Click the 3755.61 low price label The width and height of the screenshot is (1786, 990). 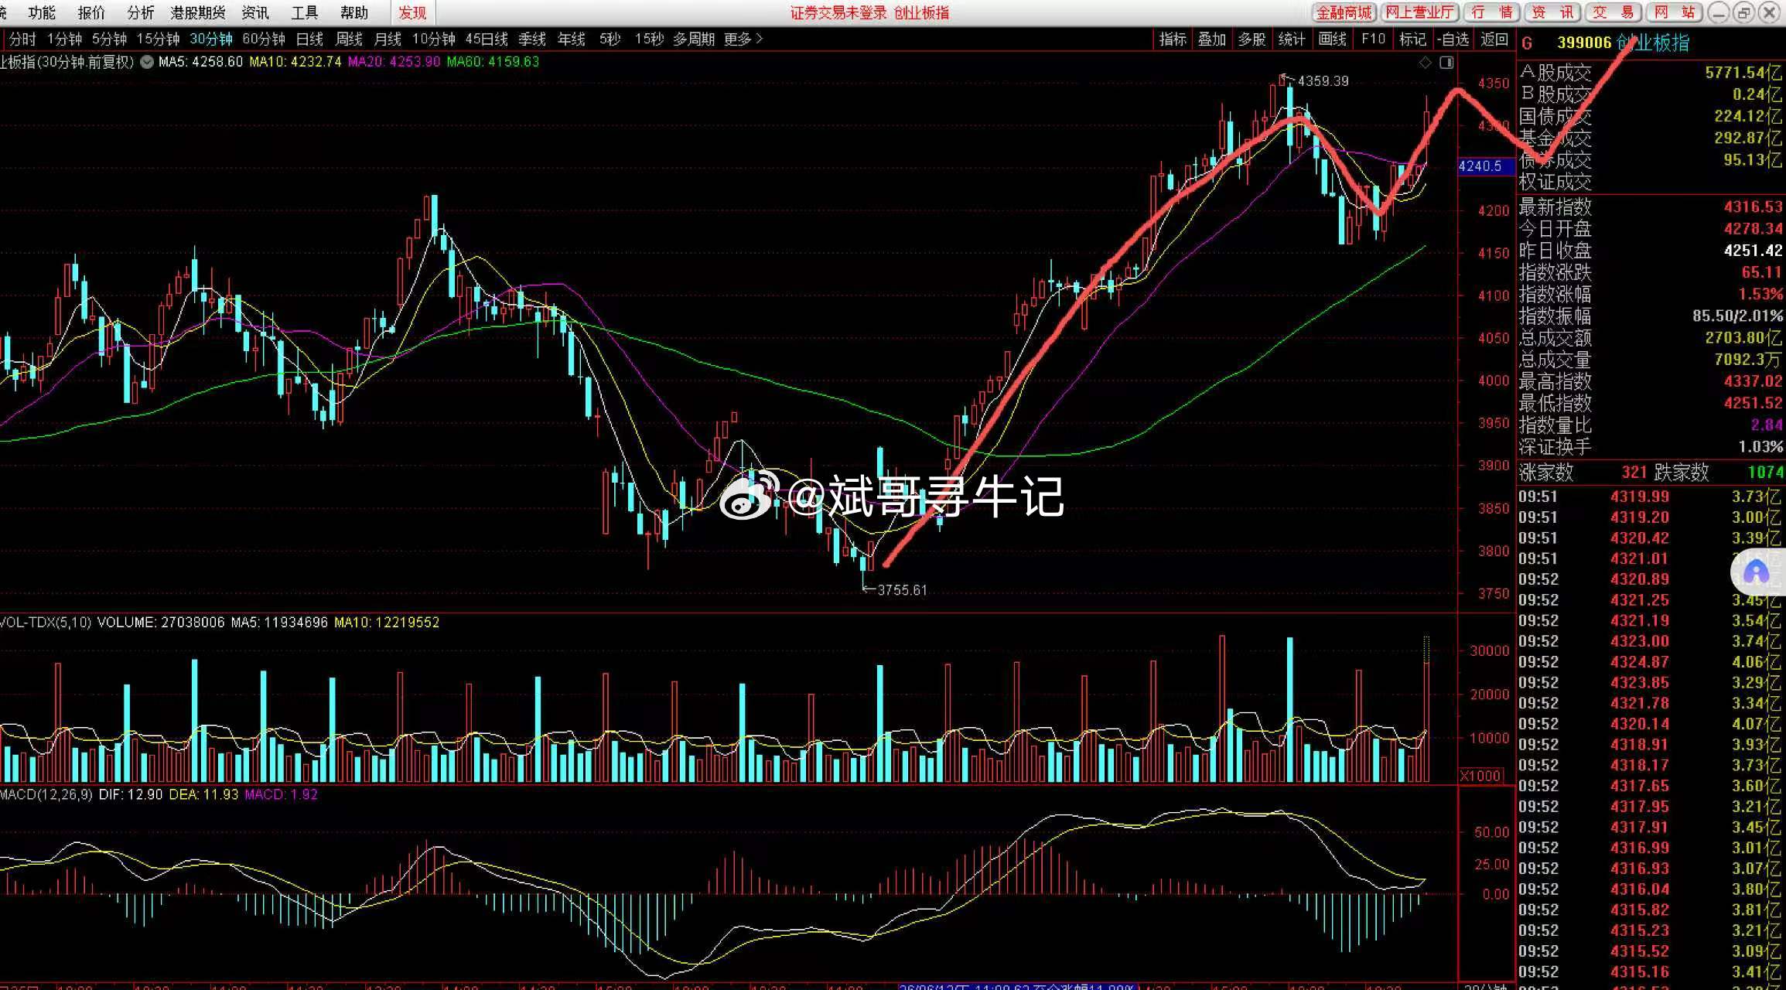[902, 590]
